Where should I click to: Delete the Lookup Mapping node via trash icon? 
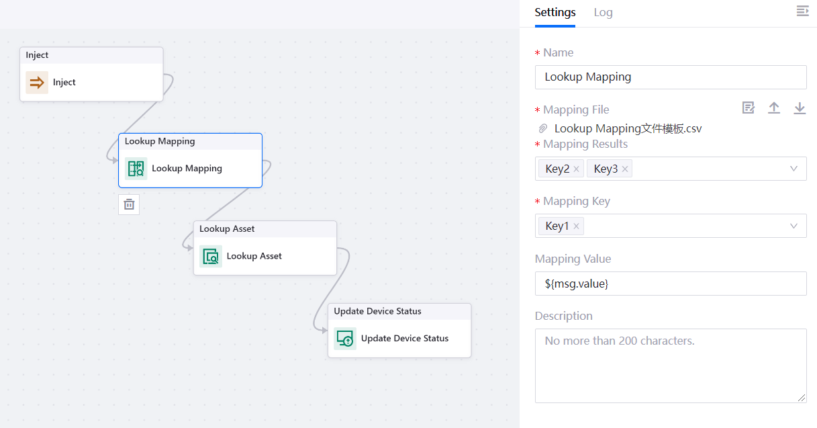point(129,204)
